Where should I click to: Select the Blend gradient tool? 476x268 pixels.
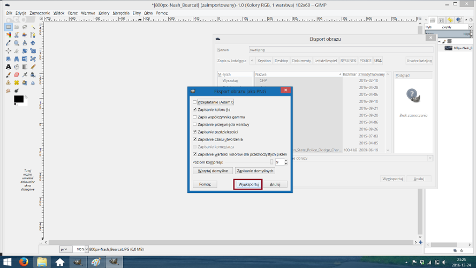(25, 66)
